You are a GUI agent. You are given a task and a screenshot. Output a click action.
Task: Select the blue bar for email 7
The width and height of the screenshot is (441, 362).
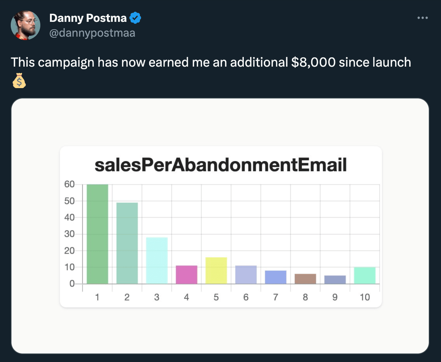click(x=276, y=277)
